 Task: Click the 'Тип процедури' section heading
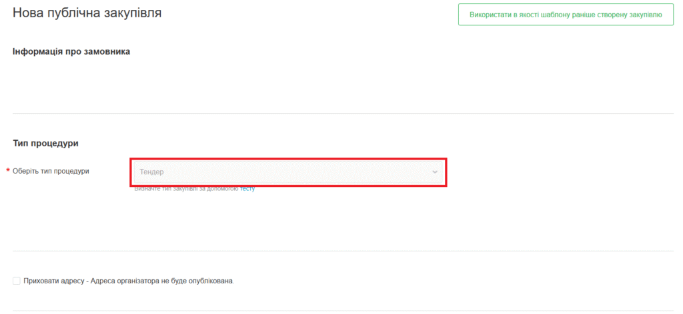[46, 143]
